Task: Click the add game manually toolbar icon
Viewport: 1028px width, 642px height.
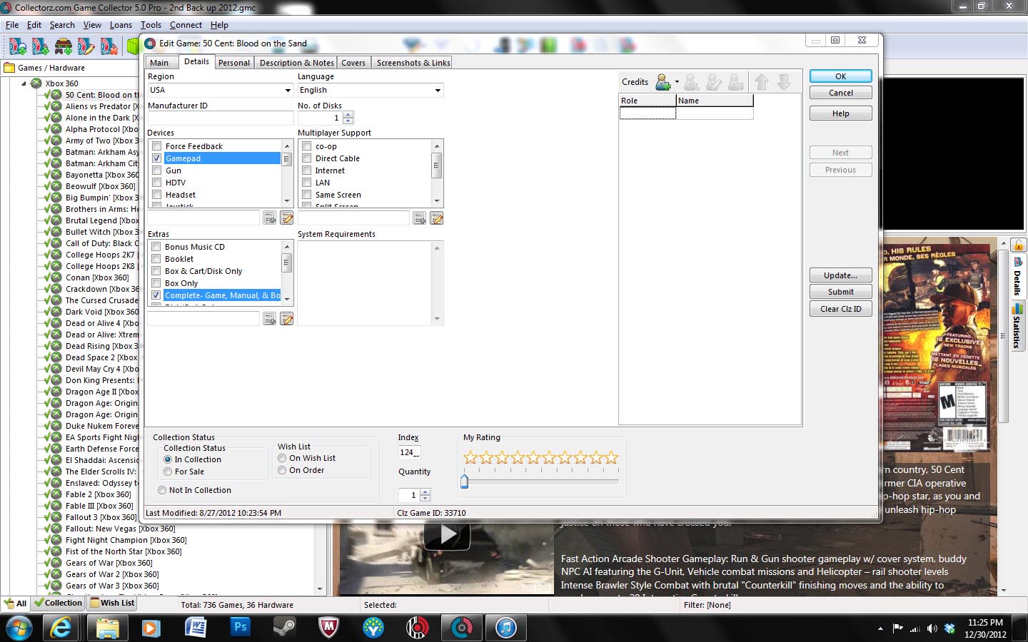Action: click(x=41, y=46)
